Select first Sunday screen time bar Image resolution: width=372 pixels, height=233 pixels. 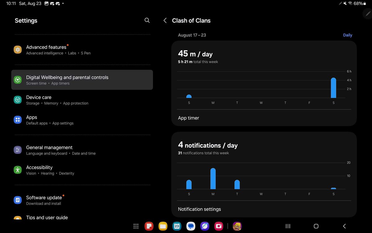pos(189,96)
